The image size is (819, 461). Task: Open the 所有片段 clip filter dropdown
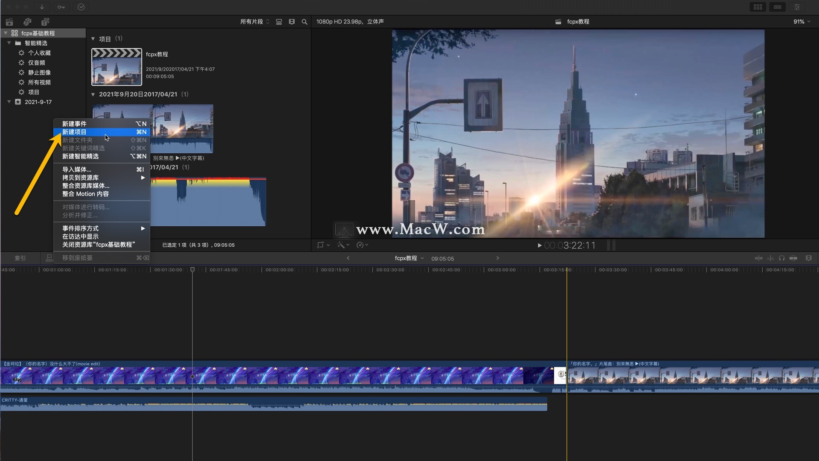(255, 22)
